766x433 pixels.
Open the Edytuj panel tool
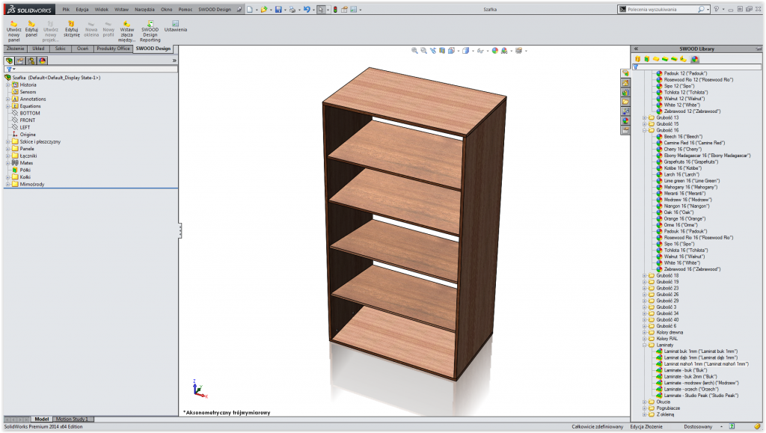tap(31, 28)
